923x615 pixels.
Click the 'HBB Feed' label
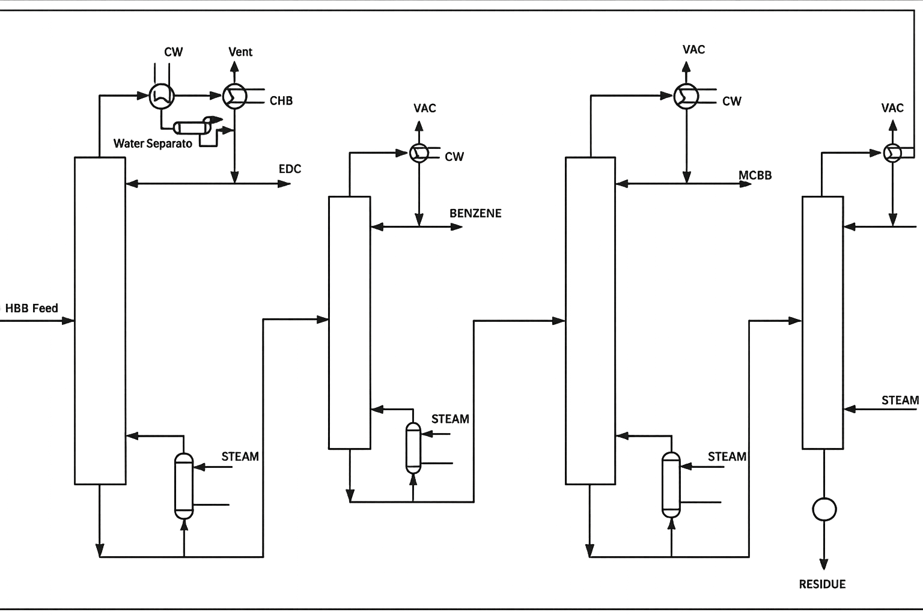pos(32,308)
